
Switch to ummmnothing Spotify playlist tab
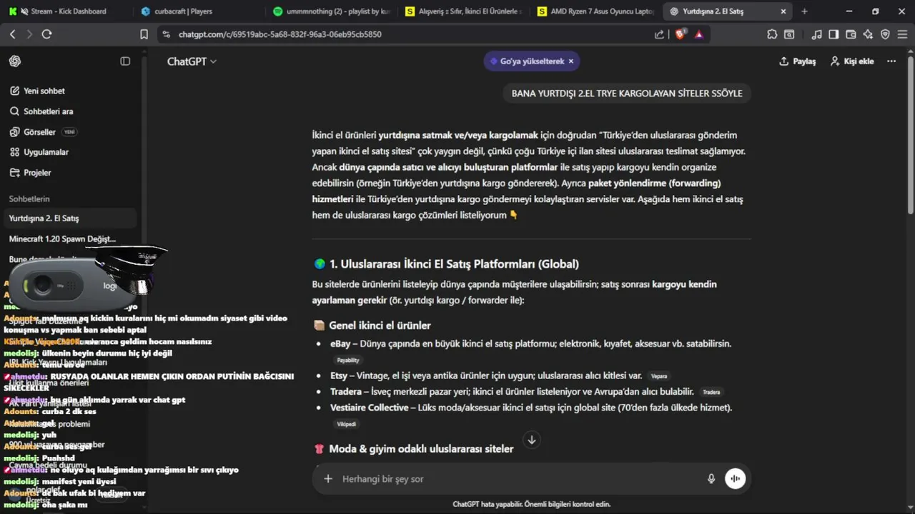pyautogui.click(x=331, y=11)
